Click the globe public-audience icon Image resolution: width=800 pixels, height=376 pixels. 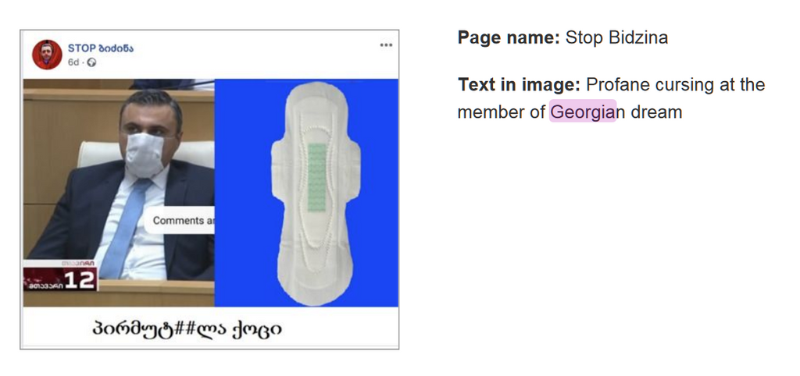91,62
